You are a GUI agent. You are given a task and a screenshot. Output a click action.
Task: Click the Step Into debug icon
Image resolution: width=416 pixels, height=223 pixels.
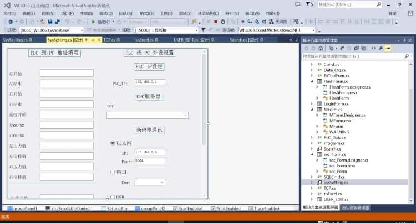250,22
